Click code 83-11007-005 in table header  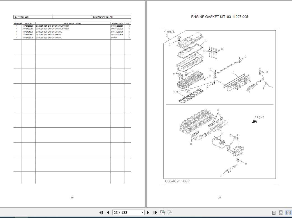22,17
